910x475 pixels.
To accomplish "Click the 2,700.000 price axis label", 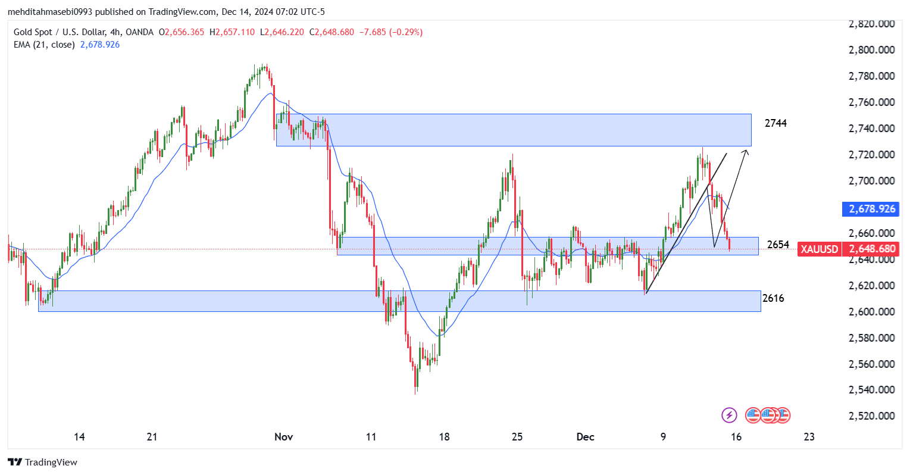I will 871,181.
